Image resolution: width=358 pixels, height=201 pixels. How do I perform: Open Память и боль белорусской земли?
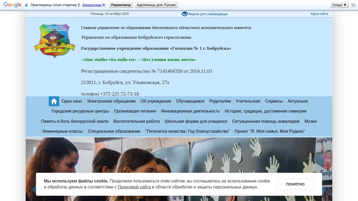point(75,121)
